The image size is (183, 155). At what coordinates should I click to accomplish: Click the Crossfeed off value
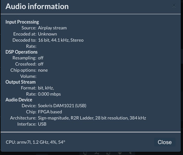click(x=41, y=64)
